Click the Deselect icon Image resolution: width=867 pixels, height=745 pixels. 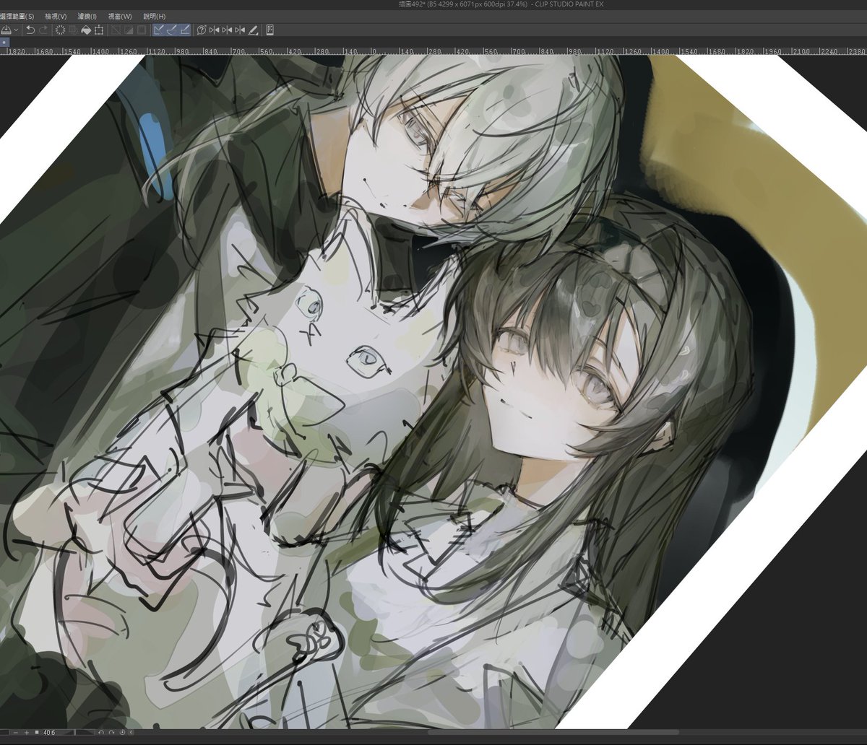coord(116,30)
